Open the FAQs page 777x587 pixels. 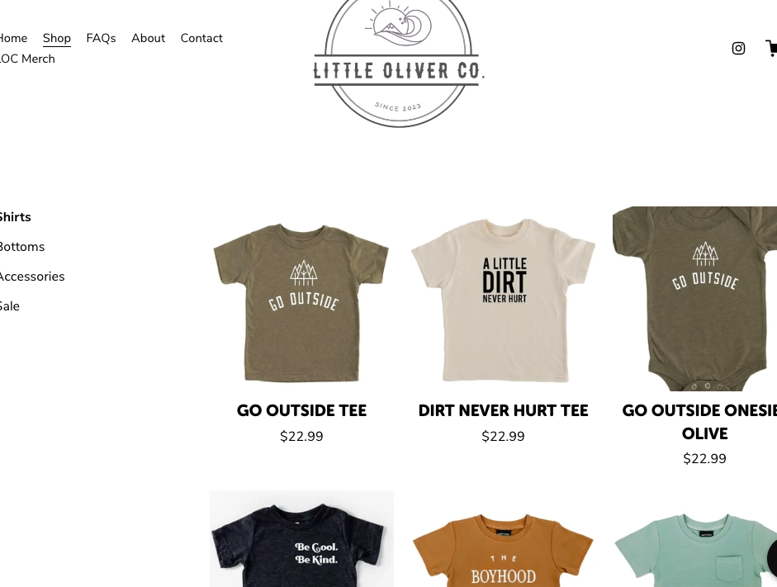(x=101, y=38)
